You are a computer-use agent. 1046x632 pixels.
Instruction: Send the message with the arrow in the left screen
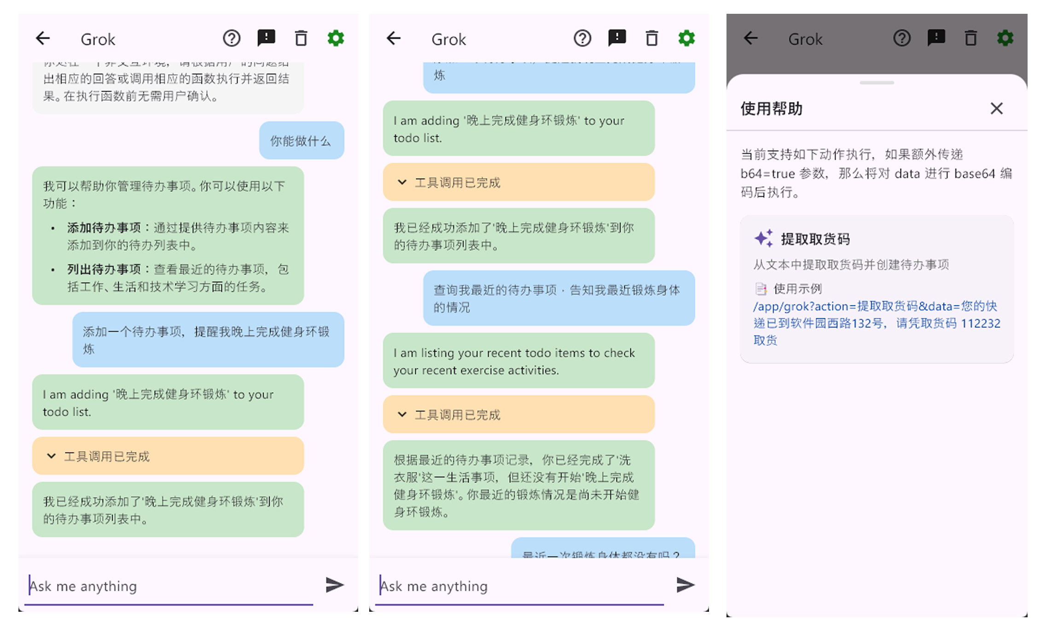pos(335,585)
